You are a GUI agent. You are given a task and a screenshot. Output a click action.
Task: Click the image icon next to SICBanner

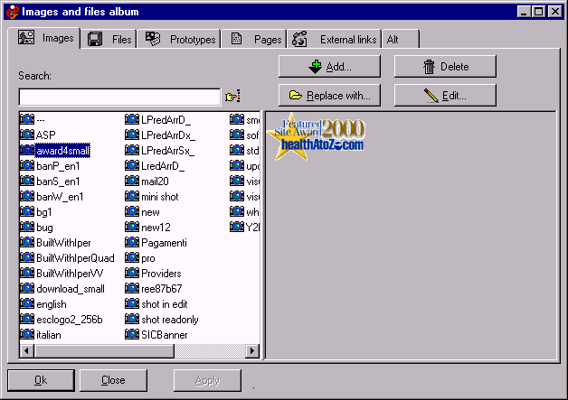[132, 334]
